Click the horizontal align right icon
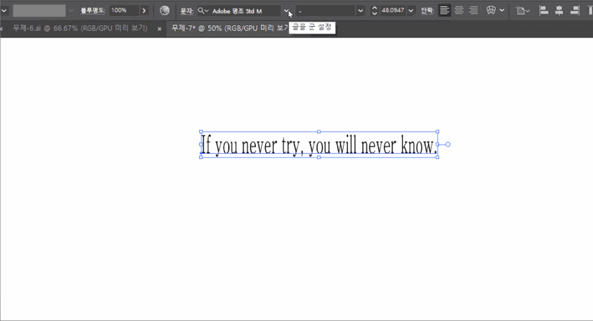This screenshot has width=593, height=321. pyautogui.click(x=574, y=11)
